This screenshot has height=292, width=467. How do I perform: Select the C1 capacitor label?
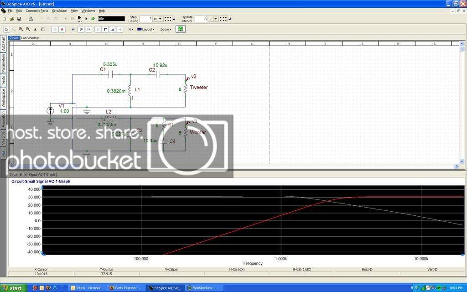pyautogui.click(x=103, y=69)
